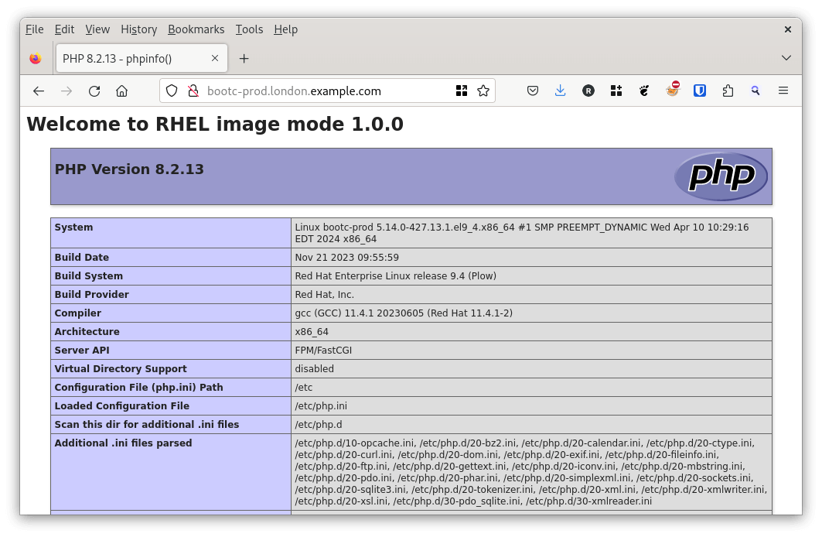Viewport: 822px width, 537px height.
Task: Open the Edit menu
Action: [x=64, y=29]
